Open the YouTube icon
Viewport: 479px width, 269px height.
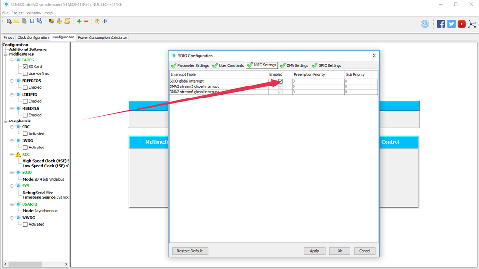pyautogui.click(x=462, y=24)
